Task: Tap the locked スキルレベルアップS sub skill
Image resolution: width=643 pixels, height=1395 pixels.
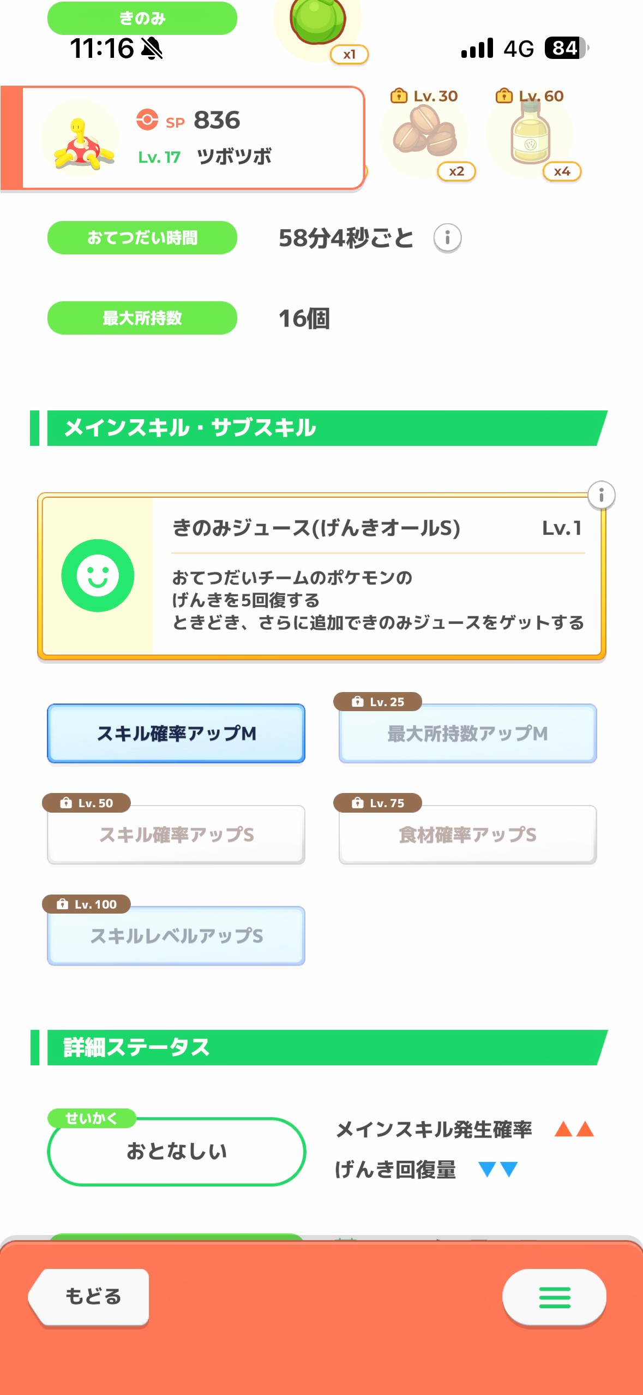Action: click(176, 935)
